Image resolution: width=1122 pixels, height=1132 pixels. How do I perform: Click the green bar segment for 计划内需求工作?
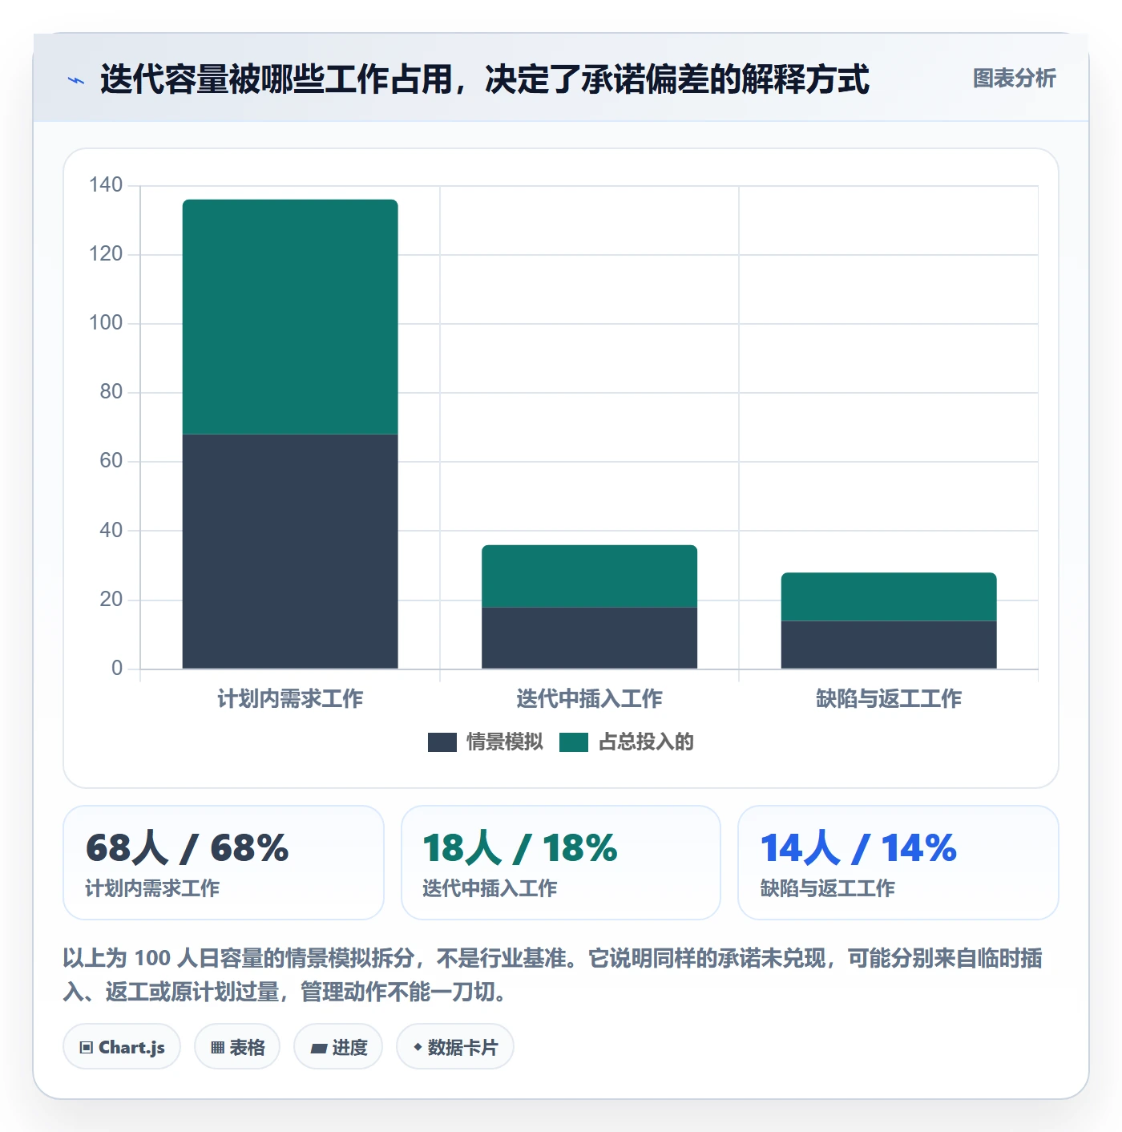click(290, 317)
